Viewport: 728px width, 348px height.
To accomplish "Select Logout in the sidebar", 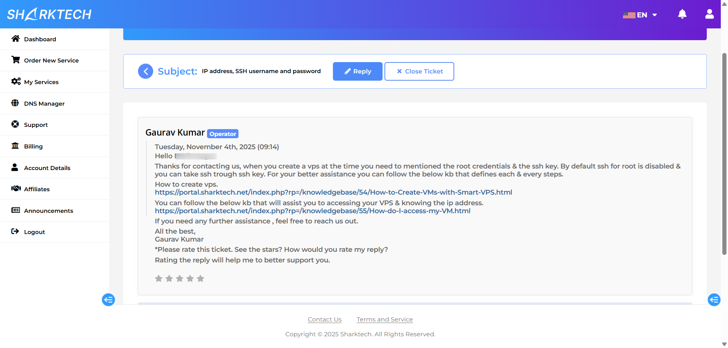I will (55, 232).
